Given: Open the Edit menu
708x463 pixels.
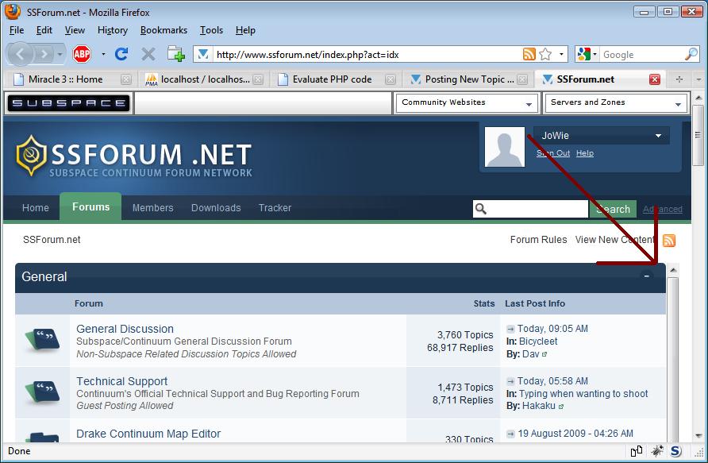Looking at the screenshot, I should coord(44,30).
